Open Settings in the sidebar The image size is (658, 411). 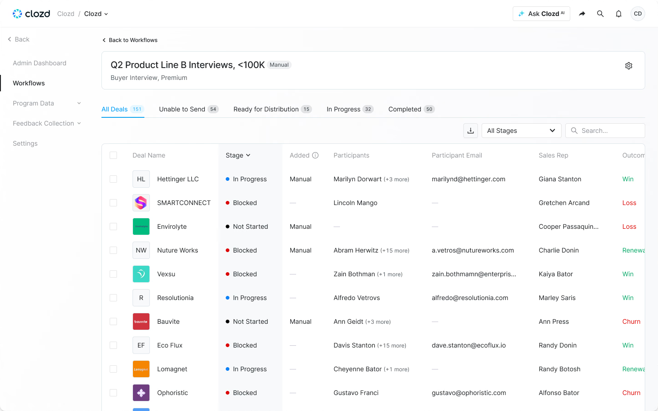pyautogui.click(x=25, y=143)
